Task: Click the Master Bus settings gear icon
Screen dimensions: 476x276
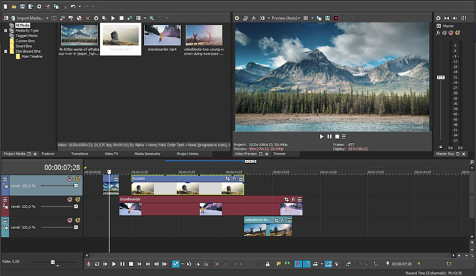Action: [x=439, y=18]
